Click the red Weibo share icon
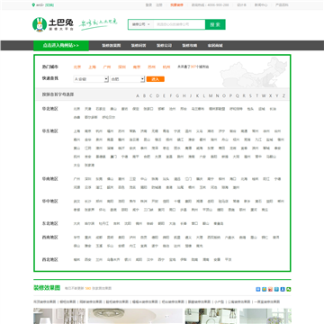 [x=270, y=290]
